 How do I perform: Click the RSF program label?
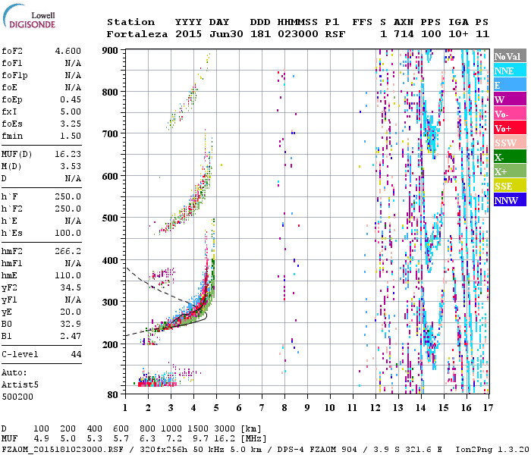pos(335,34)
